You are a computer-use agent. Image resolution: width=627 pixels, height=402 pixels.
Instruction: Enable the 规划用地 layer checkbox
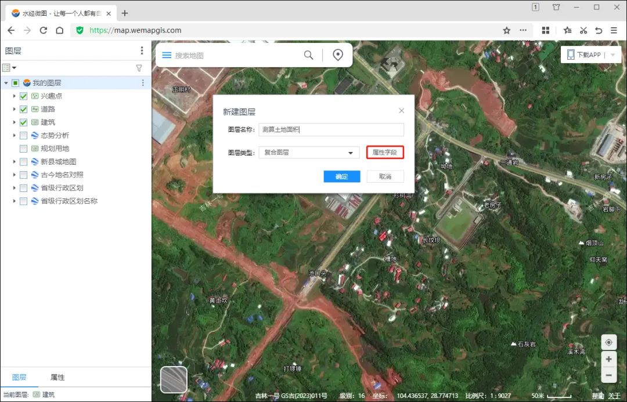pos(24,149)
